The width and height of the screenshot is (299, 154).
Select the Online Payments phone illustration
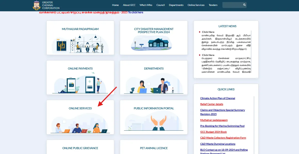pyautogui.click(x=80, y=83)
